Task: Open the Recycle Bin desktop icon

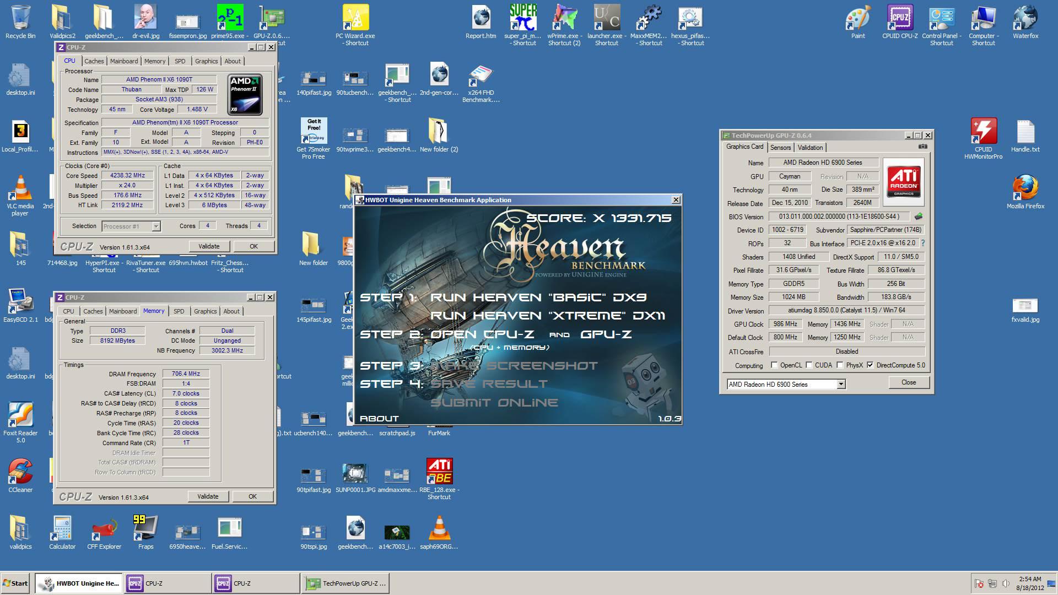Action: (x=20, y=22)
